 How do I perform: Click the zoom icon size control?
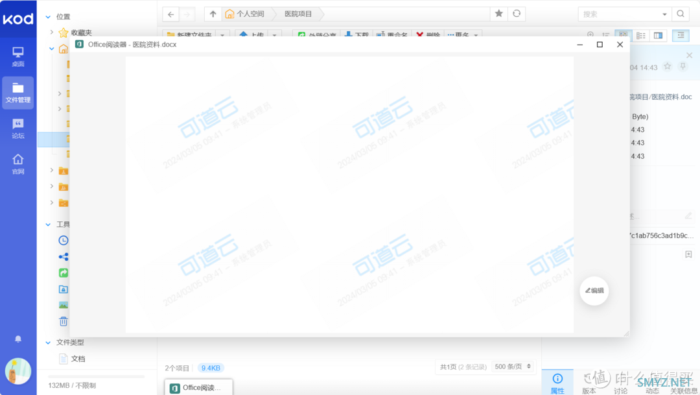click(x=590, y=35)
